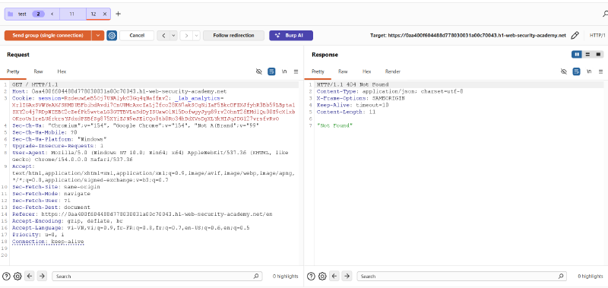Click the Repeater send settings gear icon
This screenshot has height=288, width=608.
(x=112, y=36)
